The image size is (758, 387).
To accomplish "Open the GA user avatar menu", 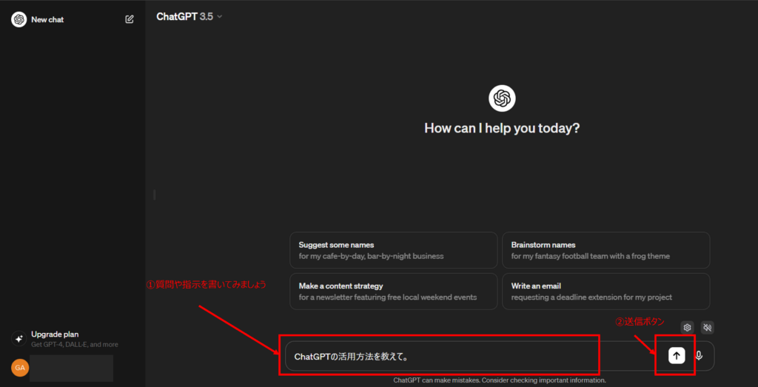I will pyautogui.click(x=20, y=369).
